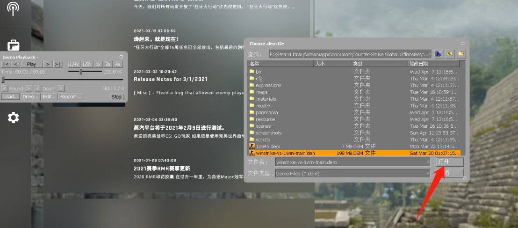Viewport: 518px width, 228px height.
Task: Sort files by 修改日期 column header
Action: pos(434,64)
